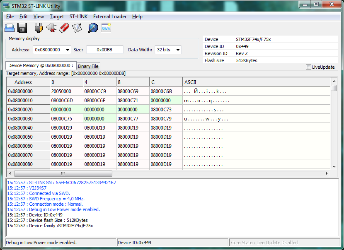The image size is (344, 250).
Task: Click the ASCII column header
Action: point(257,82)
